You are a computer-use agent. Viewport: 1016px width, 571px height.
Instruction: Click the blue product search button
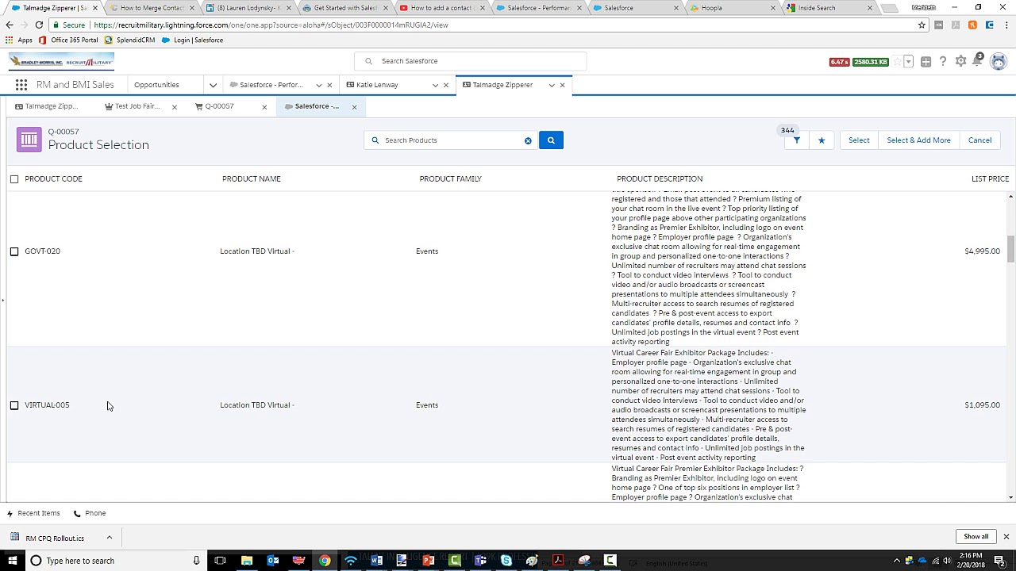pyautogui.click(x=551, y=140)
